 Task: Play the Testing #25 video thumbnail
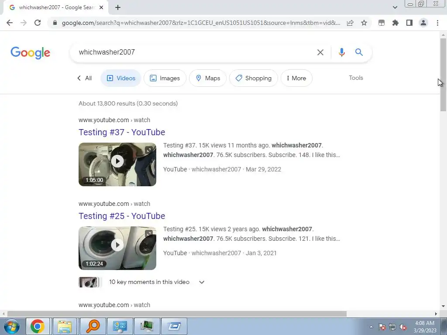click(117, 248)
